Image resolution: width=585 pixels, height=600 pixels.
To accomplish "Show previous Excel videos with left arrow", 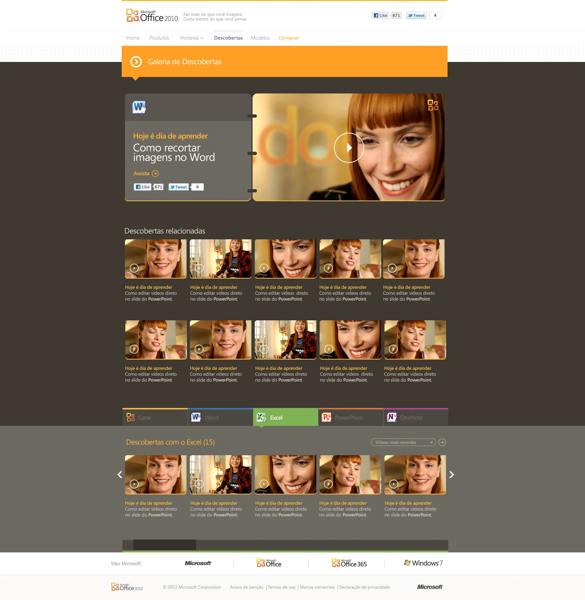I will pos(119,475).
